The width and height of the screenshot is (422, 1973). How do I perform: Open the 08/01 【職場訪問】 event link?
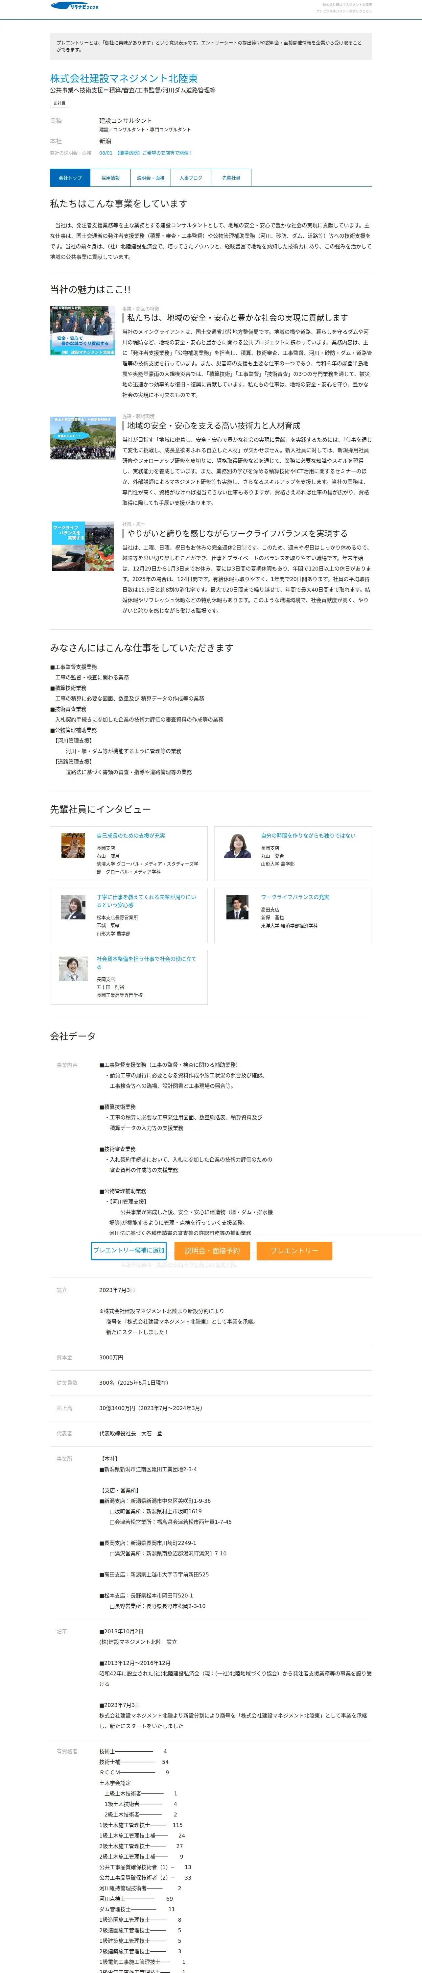pos(146,153)
